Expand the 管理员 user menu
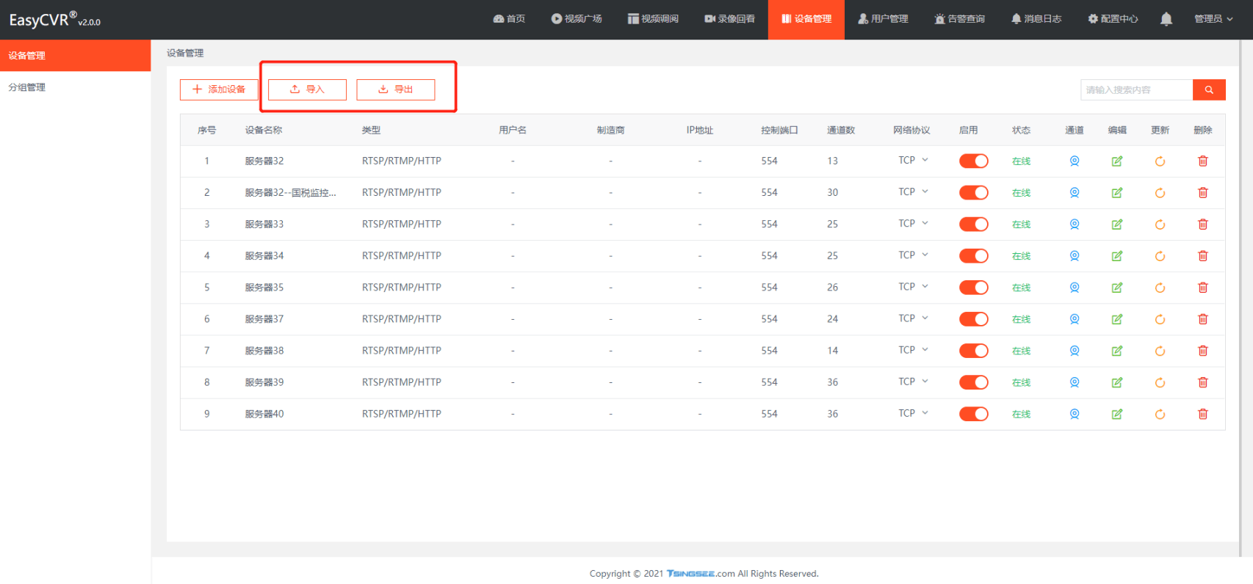The width and height of the screenshot is (1253, 584). tap(1213, 19)
